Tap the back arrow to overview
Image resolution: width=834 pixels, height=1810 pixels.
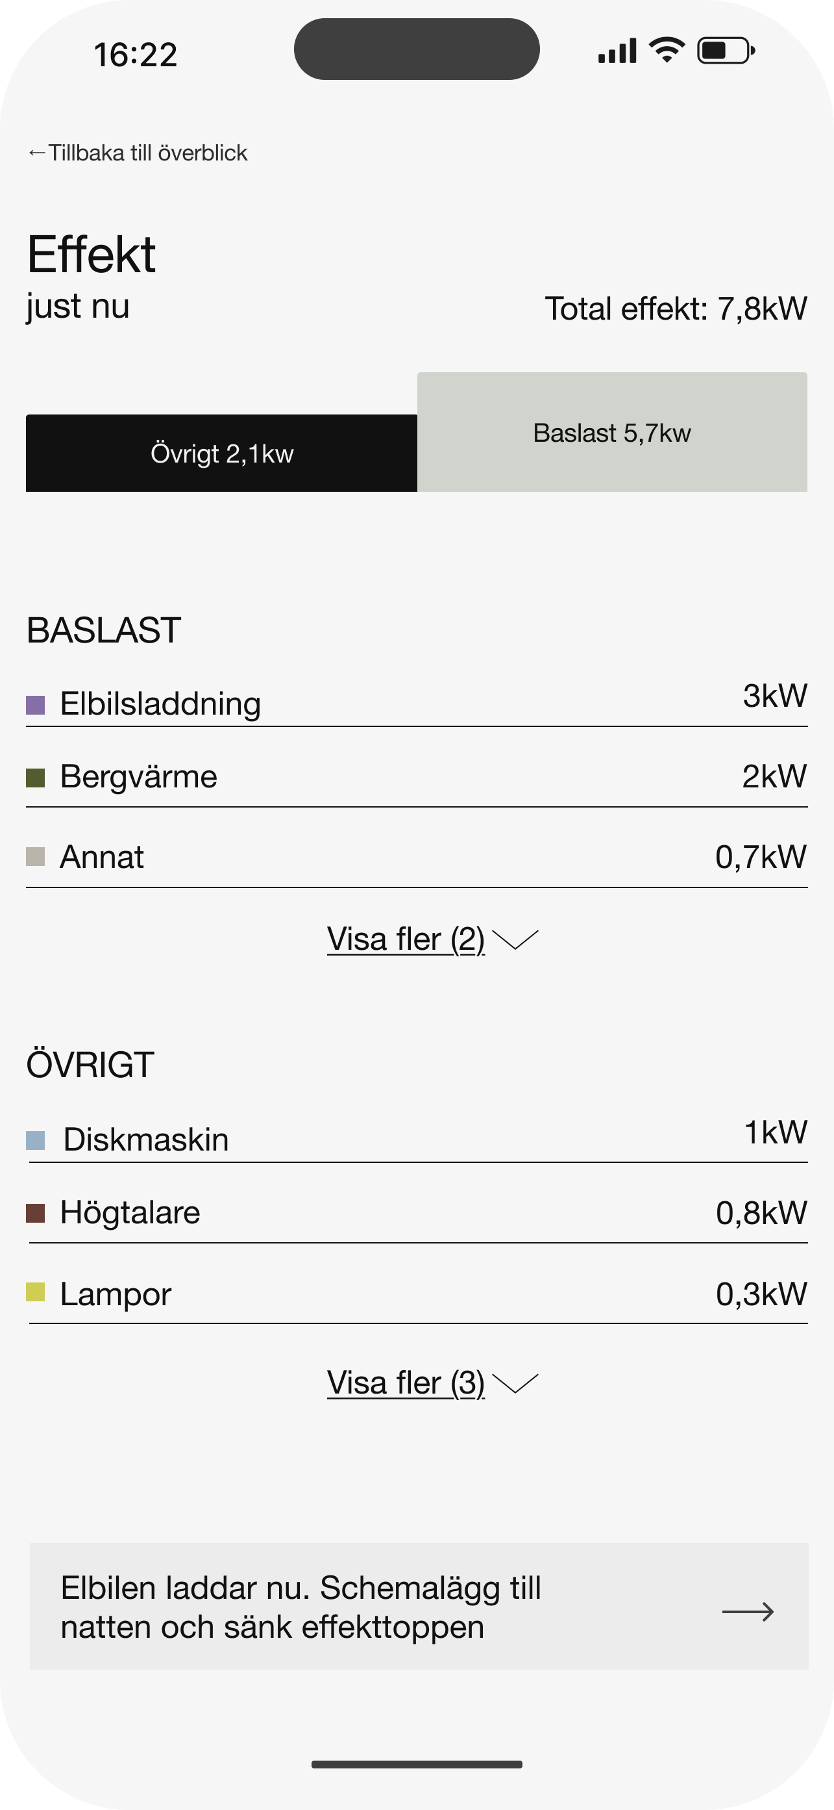click(x=36, y=153)
